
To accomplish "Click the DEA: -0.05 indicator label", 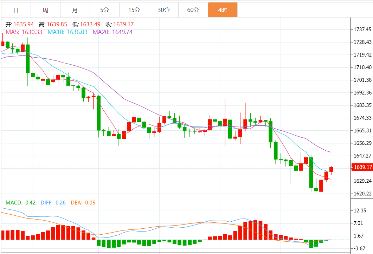I will point(83,203).
